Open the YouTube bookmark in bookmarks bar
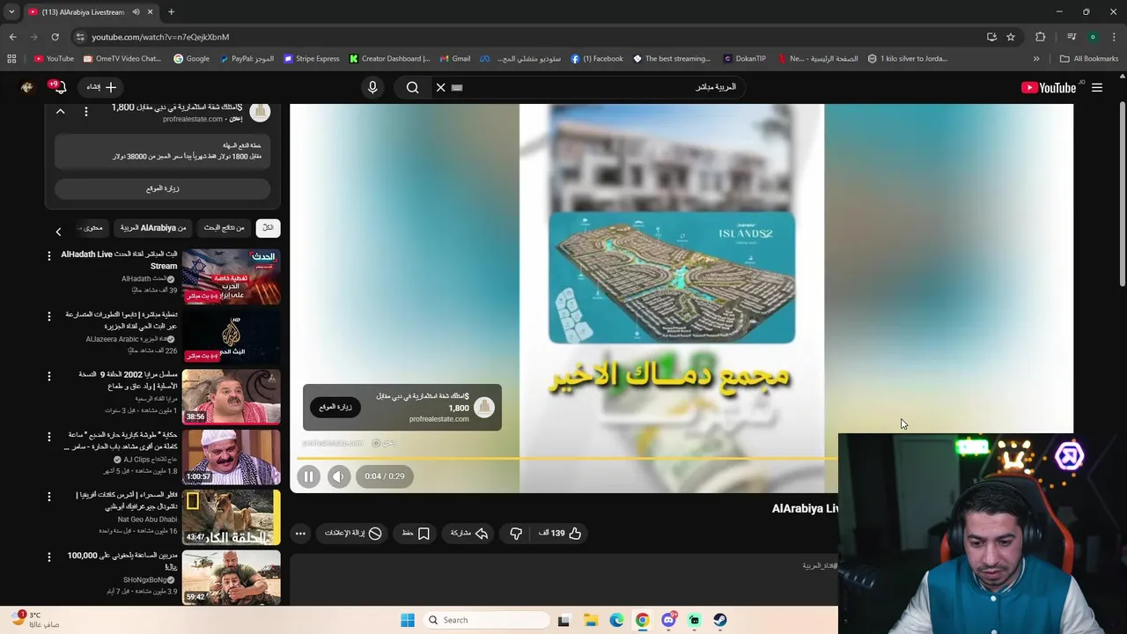This screenshot has width=1127, height=634. click(x=54, y=59)
